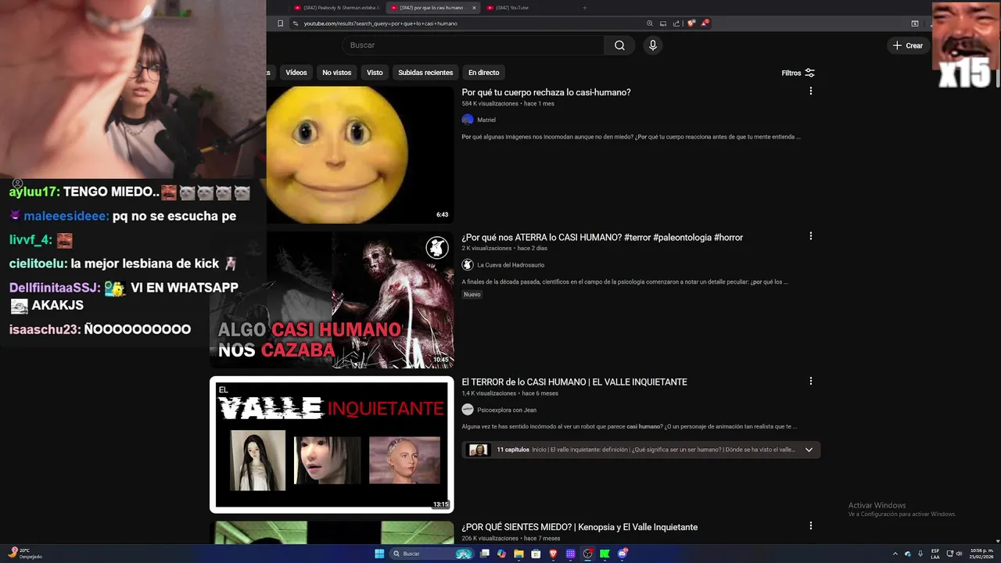
Task: Open Brave browser from taskbar
Action: click(x=554, y=554)
